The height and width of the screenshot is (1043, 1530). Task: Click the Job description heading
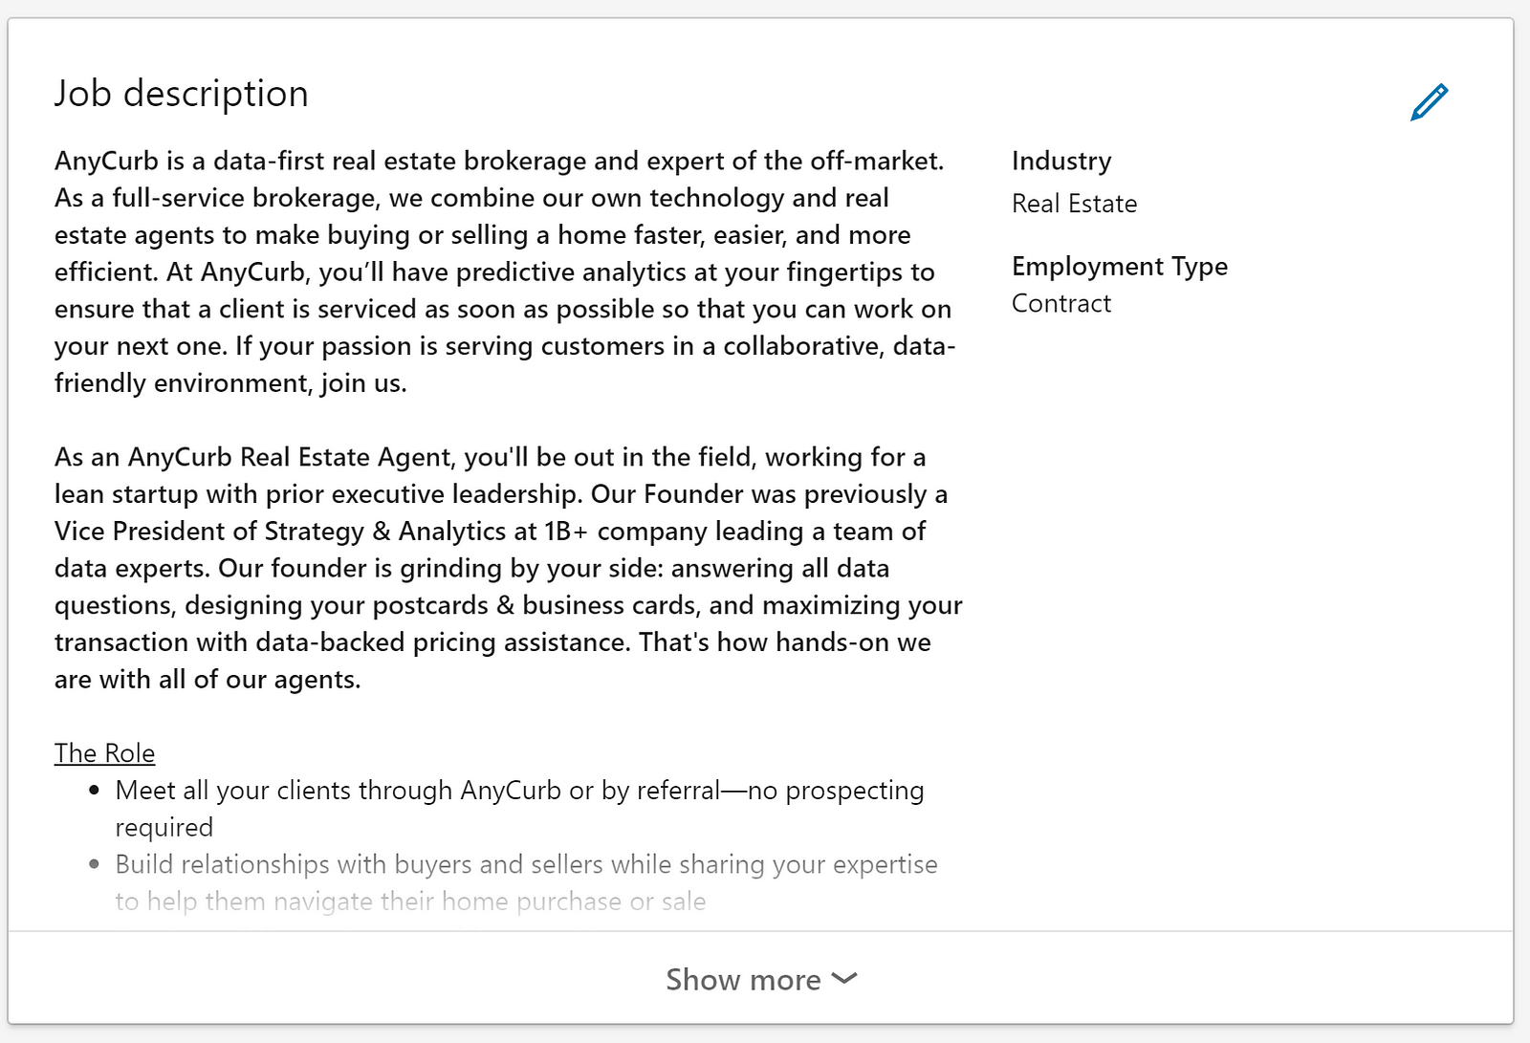click(x=182, y=94)
